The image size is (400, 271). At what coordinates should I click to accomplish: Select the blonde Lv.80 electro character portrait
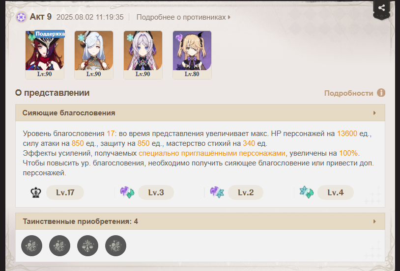[192, 55]
